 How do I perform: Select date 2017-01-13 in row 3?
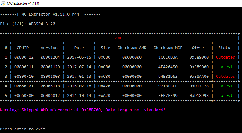[79, 76]
